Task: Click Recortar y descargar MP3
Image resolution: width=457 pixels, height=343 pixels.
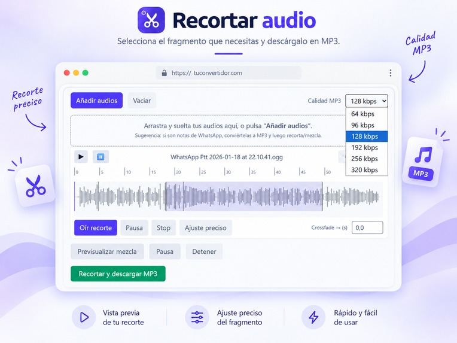Action: (x=118, y=274)
